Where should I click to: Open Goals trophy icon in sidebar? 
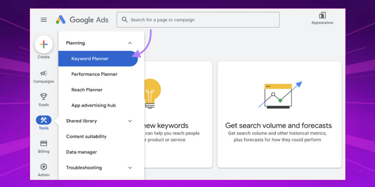pos(43,96)
